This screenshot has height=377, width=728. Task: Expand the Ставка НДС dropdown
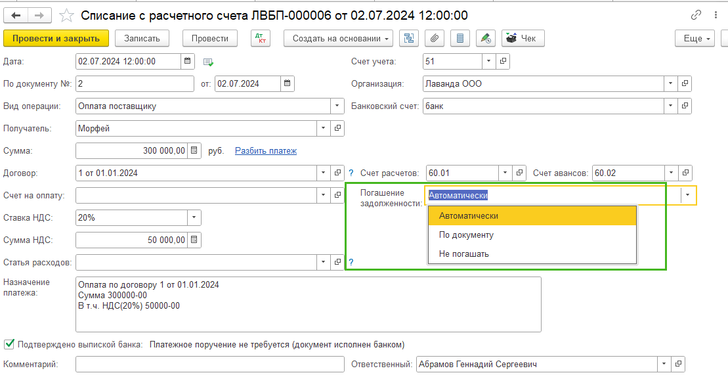click(x=194, y=218)
